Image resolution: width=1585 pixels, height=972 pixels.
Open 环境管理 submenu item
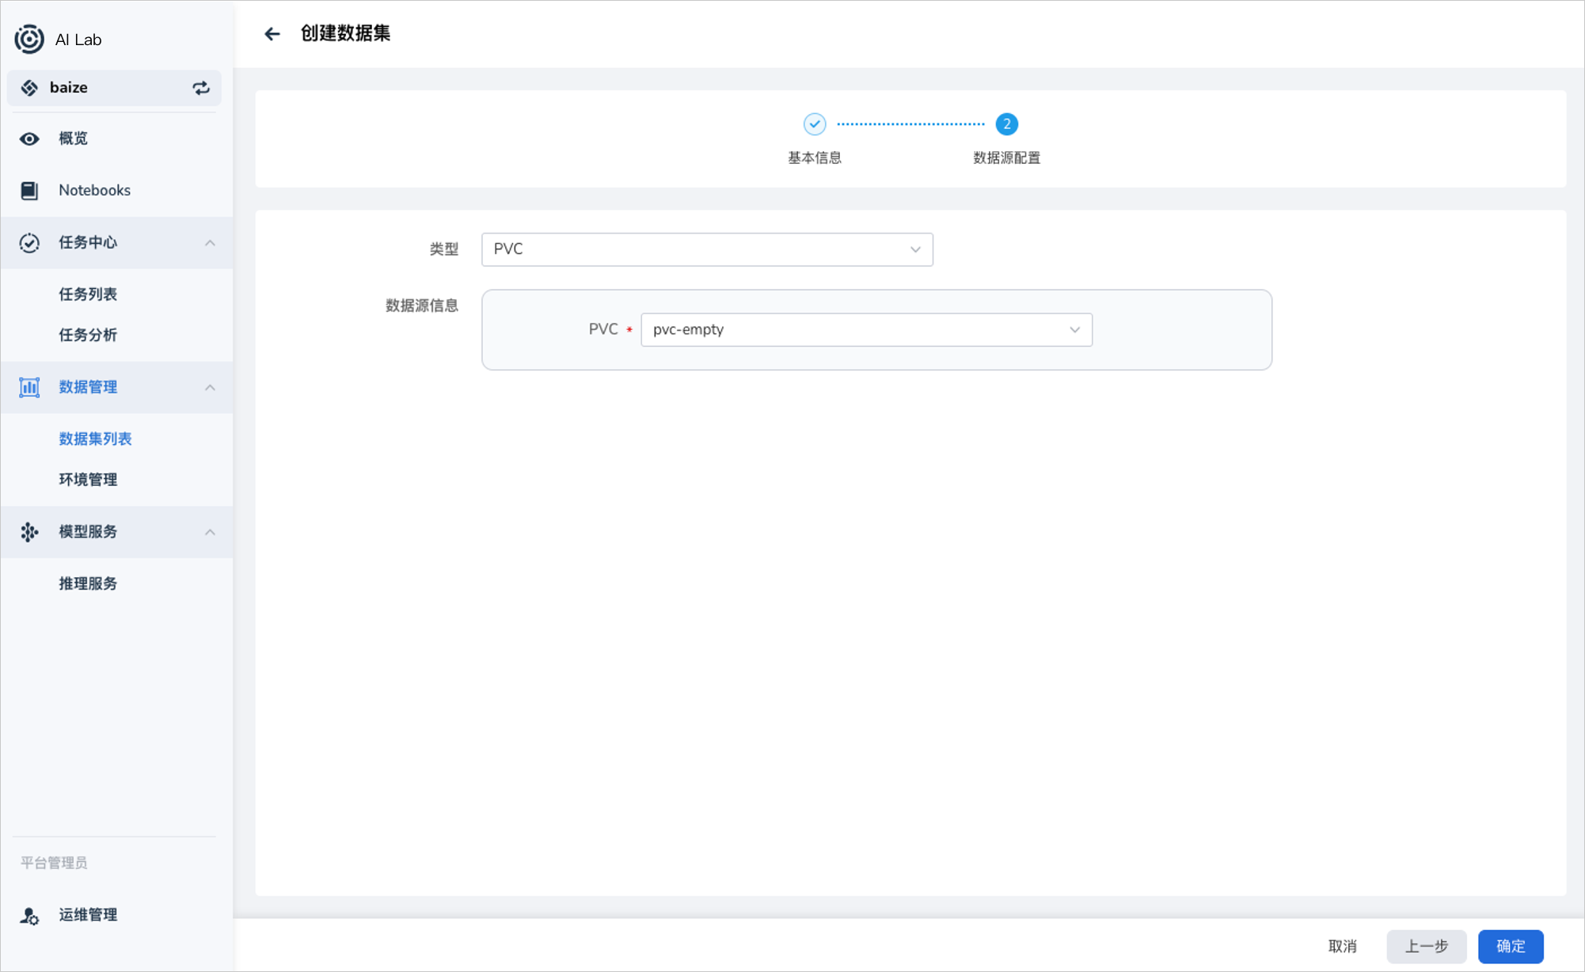pos(88,480)
